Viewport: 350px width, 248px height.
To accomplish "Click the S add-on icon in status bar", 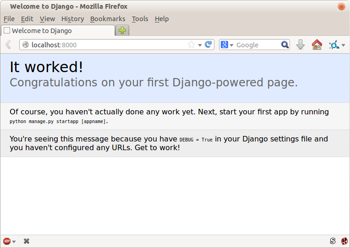I will 333,241.
